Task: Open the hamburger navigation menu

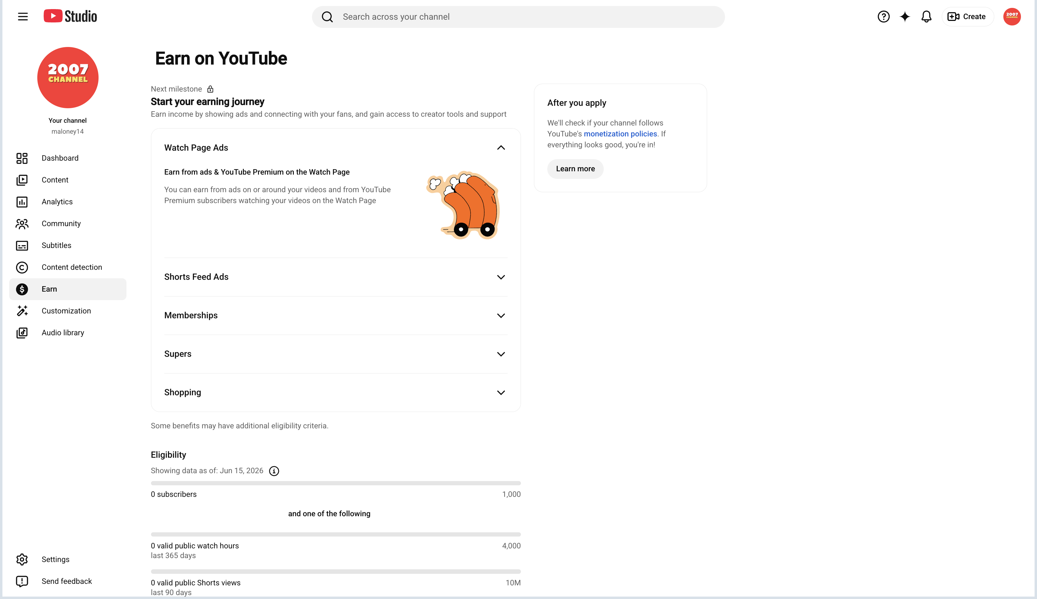Action: point(23,16)
